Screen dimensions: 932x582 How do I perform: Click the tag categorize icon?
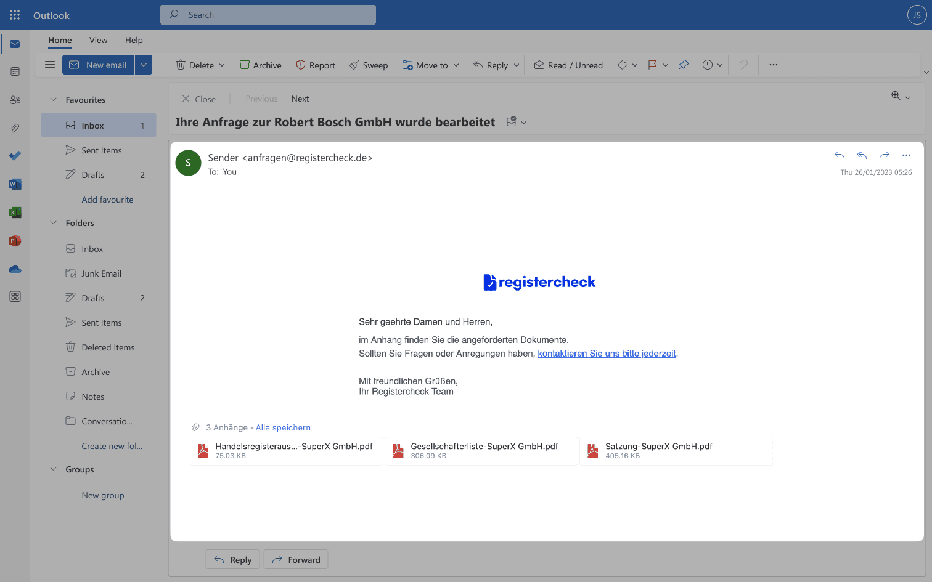[x=623, y=65]
